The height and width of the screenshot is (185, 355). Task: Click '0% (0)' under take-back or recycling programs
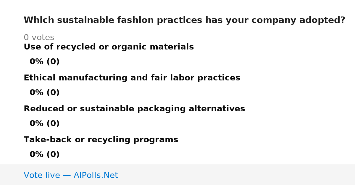(44, 155)
